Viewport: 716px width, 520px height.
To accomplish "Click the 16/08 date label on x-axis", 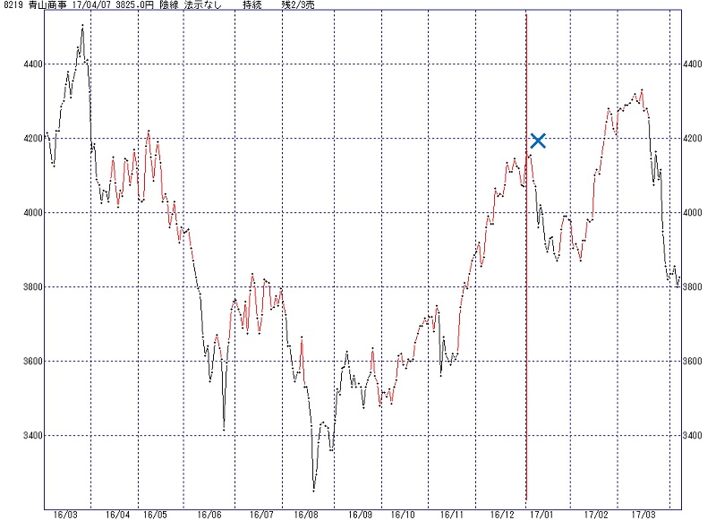I will (x=306, y=514).
